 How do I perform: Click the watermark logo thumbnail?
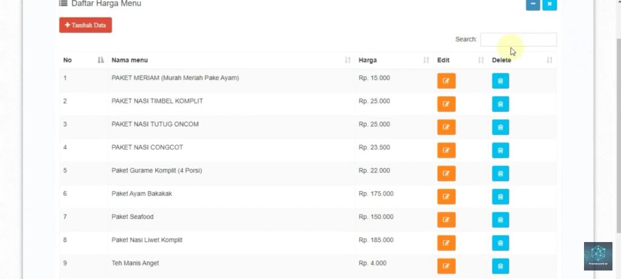coord(598,256)
